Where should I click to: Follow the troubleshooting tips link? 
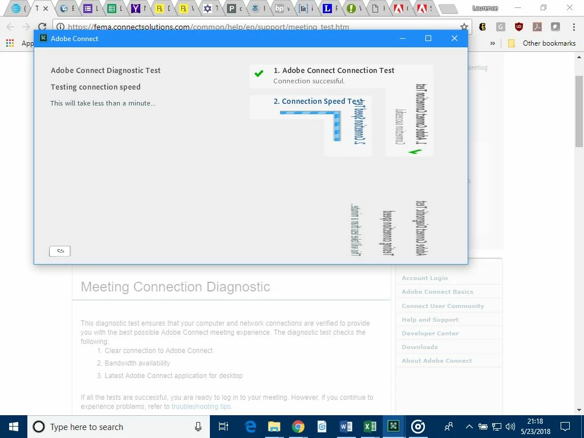[201, 406]
